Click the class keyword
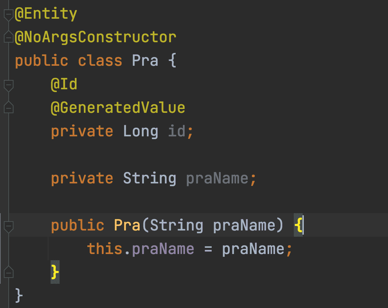This screenshot has width=388, height=308. pyautogui.click(x=100, y=61)
